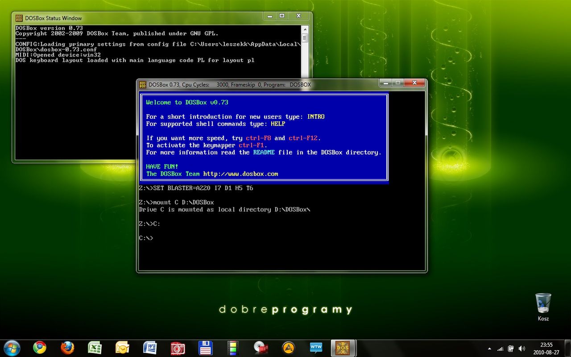Click 'CONFIG:Loading primary settings' line

(x=158, y=44)
